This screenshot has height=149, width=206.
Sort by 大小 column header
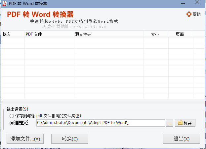click(x=156, y=34)
